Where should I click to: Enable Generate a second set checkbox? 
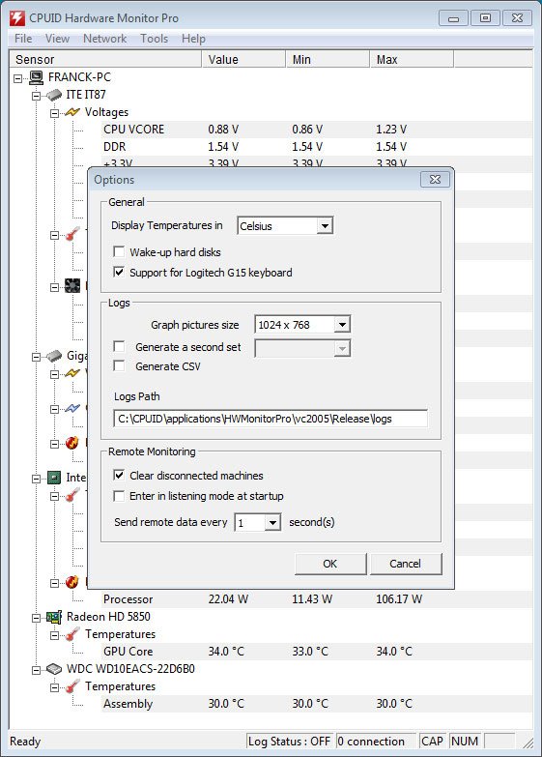[x=119, y=346]
